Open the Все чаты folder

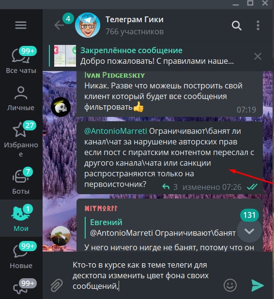tap(21, 60)
